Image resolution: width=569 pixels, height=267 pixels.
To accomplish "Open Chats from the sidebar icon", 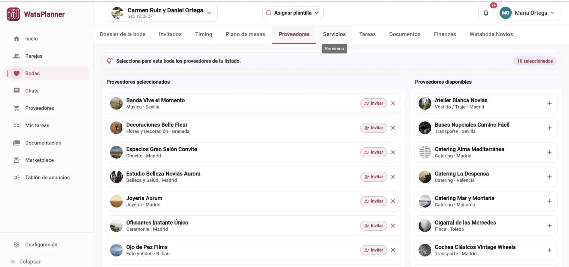I will tap(17, 91).
